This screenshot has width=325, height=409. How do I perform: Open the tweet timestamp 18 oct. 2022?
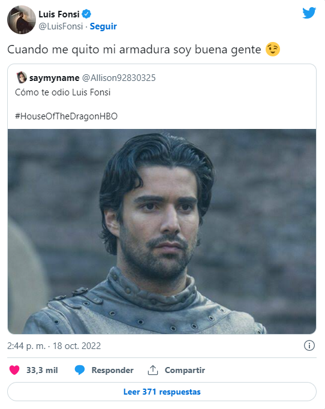(x=54, y=346)
